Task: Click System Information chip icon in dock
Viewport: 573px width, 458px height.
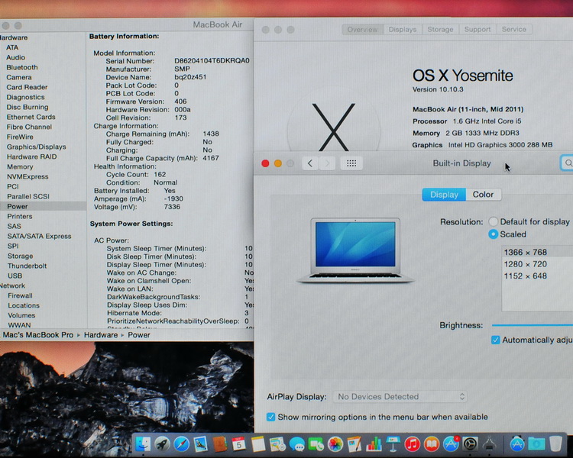Action: tap(489, 444)
